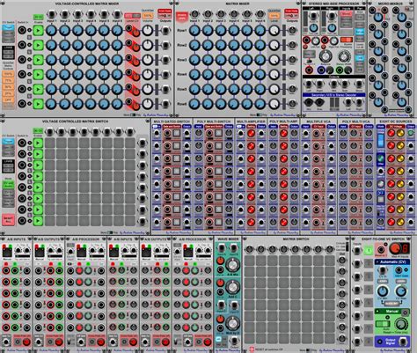Toggle orange-red processing switch on Stereo Mid-Side Processor
Screen dimensions: 417x353
pos(346,40)
